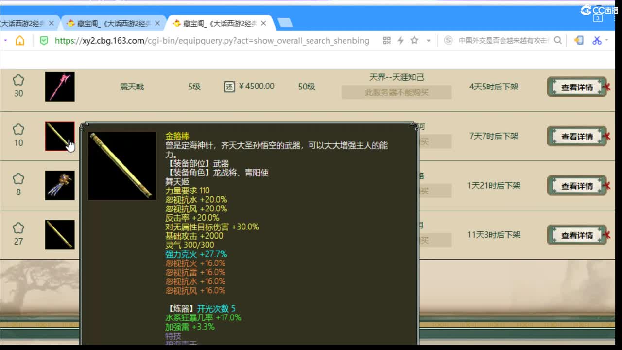Screen dimensions: 622x350
Task: Click the 50级 level cell
Action: pos(307,87)
